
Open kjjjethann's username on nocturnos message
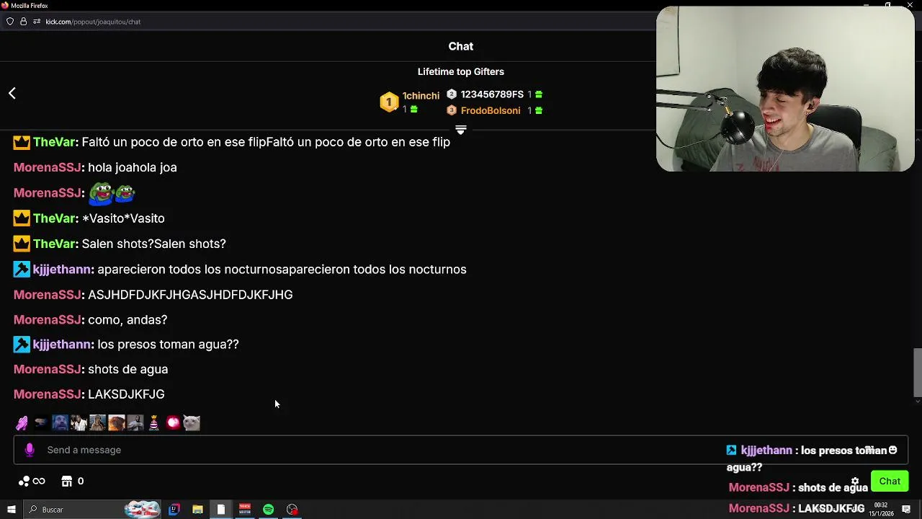(x=61, y=269)
